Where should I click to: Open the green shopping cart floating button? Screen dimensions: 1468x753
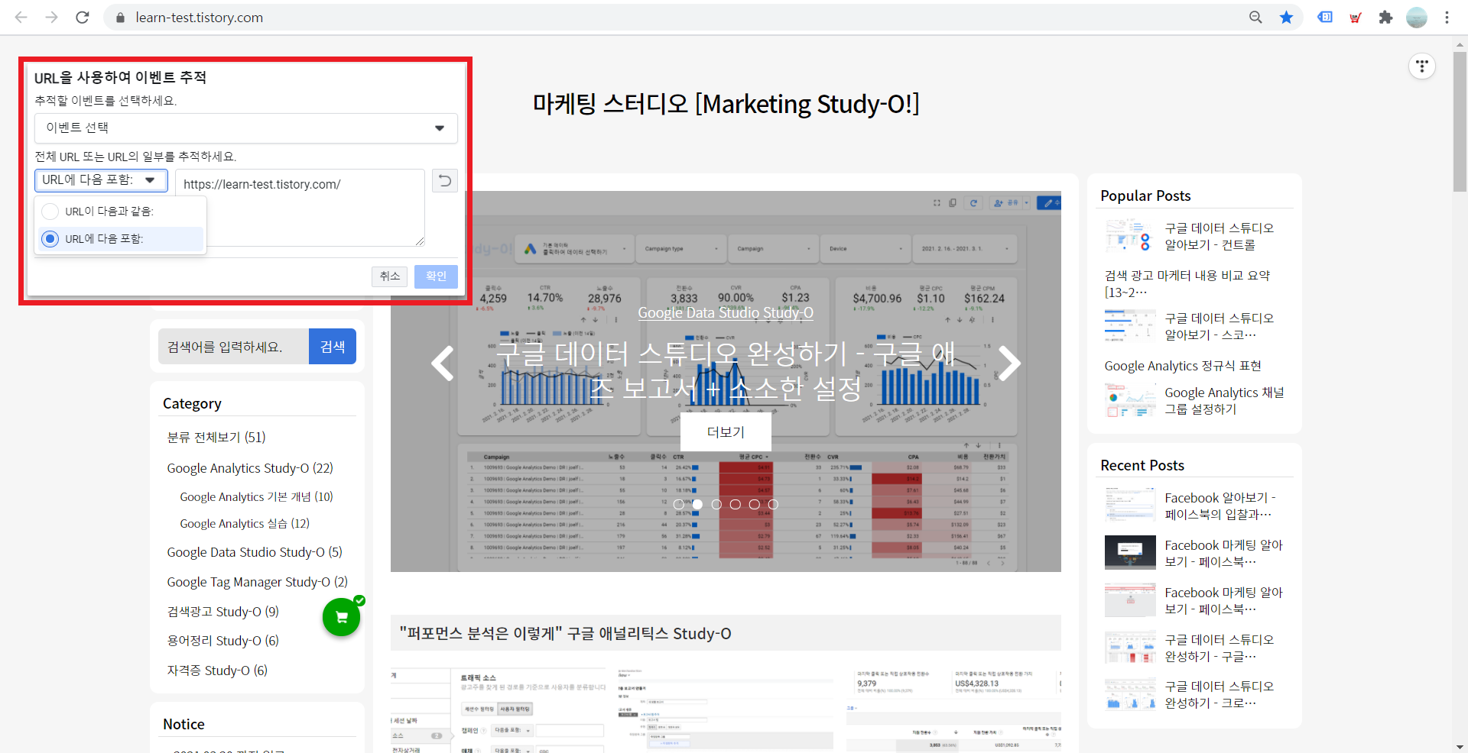pyautogui.click(x=342, y=617)
